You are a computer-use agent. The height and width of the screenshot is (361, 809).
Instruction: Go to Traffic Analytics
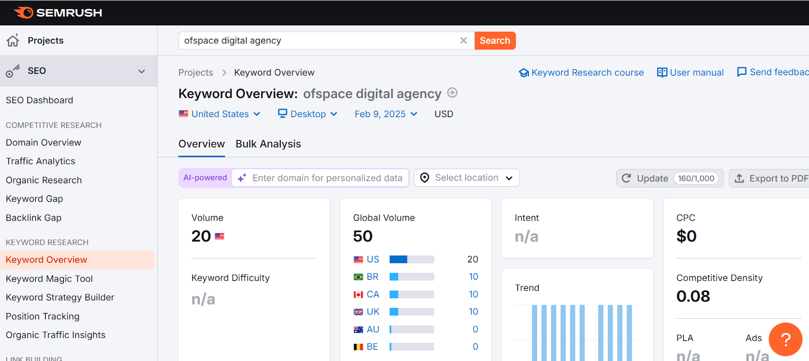click(40, 162)
